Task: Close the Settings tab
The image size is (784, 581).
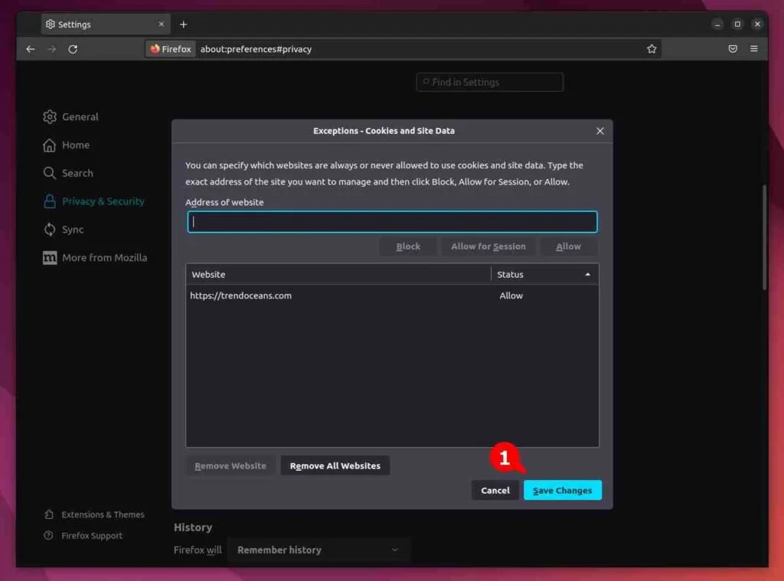Action: tap(161, 24)
